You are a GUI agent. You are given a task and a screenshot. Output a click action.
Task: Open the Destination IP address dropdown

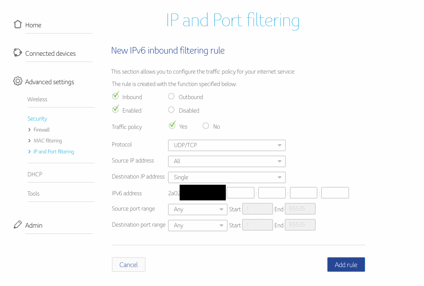pos(227,177)
